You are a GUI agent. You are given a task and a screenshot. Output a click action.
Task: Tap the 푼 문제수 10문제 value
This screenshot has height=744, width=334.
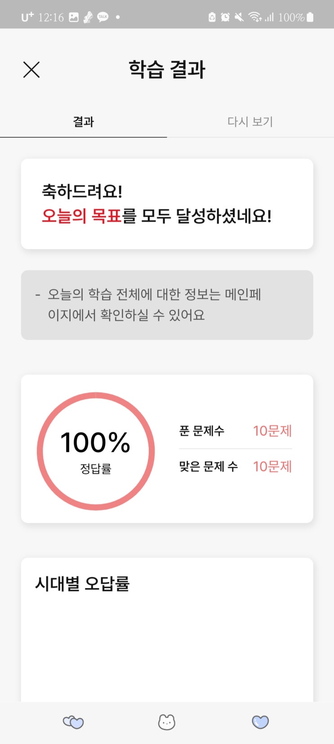pyautogui.click(x=272, y=431)
